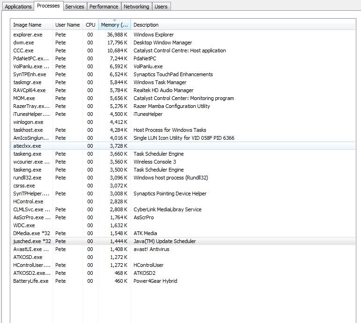Select jusched.exe *32 process
Viewport: 361px width, 323px height.
pos(183,241)
